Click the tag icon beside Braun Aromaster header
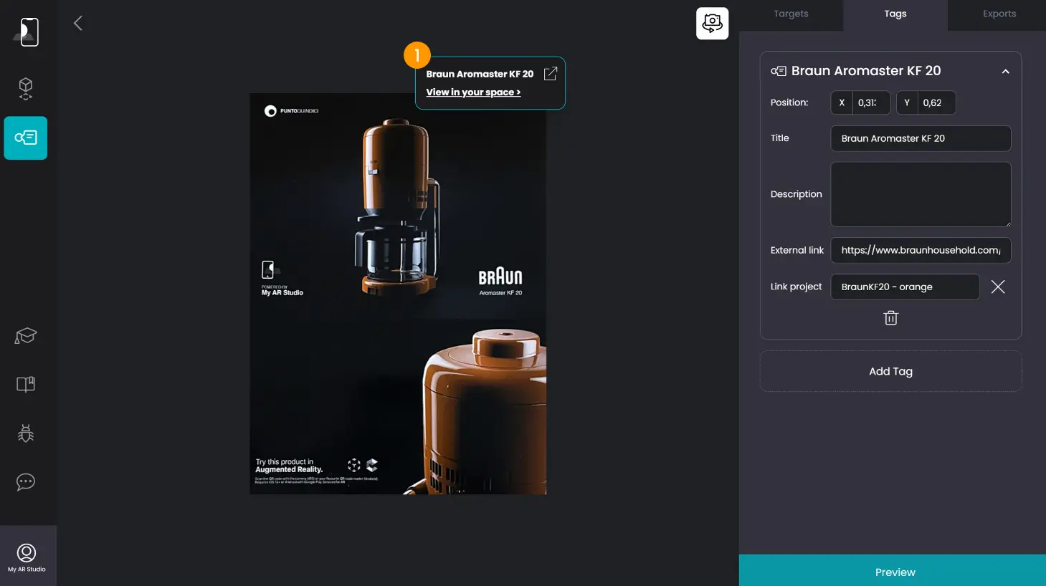This screenshot has width=1046, height=586. point(778,71)
